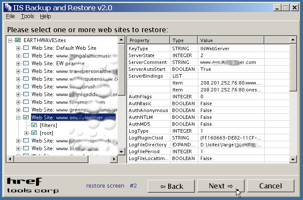Click the Cancel button
Image resolution: width=303 pixels, height=200 pixels.
pyautogui.click(x=270, y=186)
